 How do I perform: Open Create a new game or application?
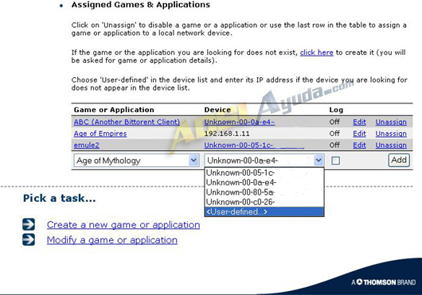click(x=123, y=225)
